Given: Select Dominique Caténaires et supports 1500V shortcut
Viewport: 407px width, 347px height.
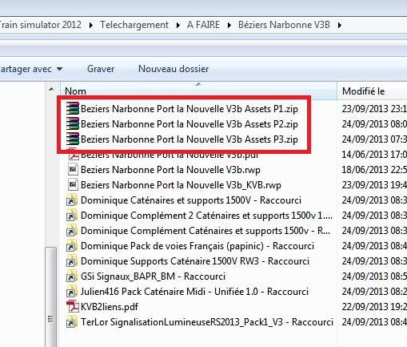Looking at the screenshot, I should pos(191,200).
